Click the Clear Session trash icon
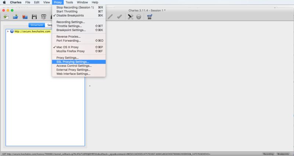 tap(43, 17)
